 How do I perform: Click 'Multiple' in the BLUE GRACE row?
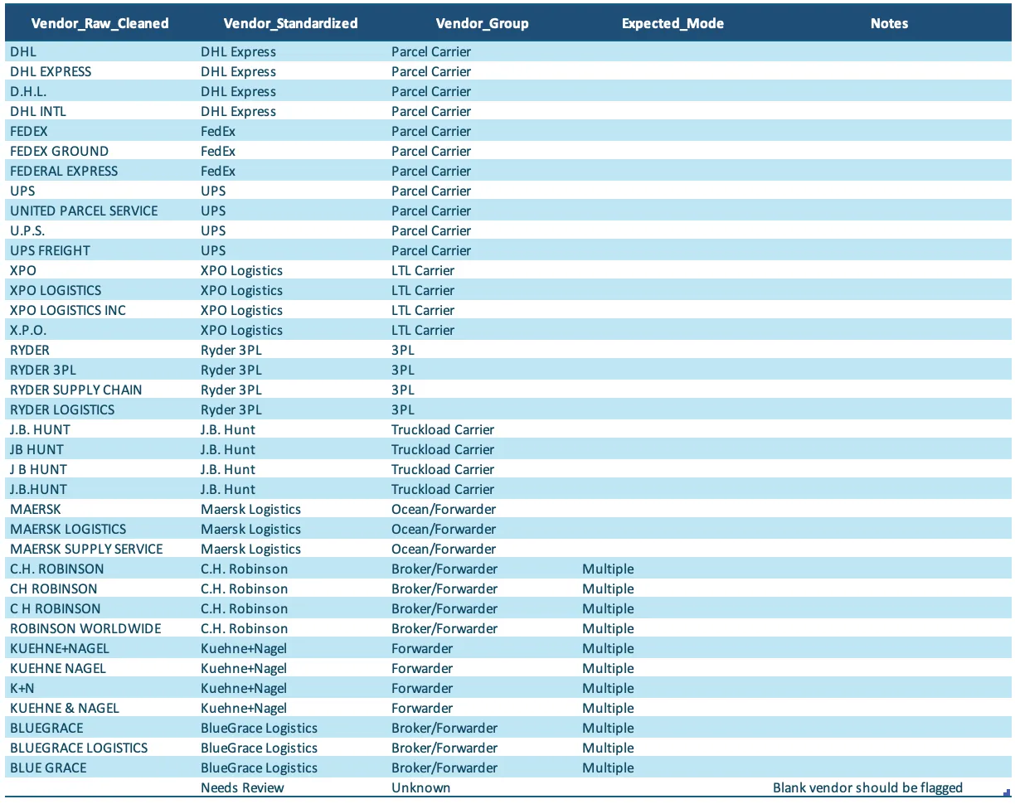point(608,768)
